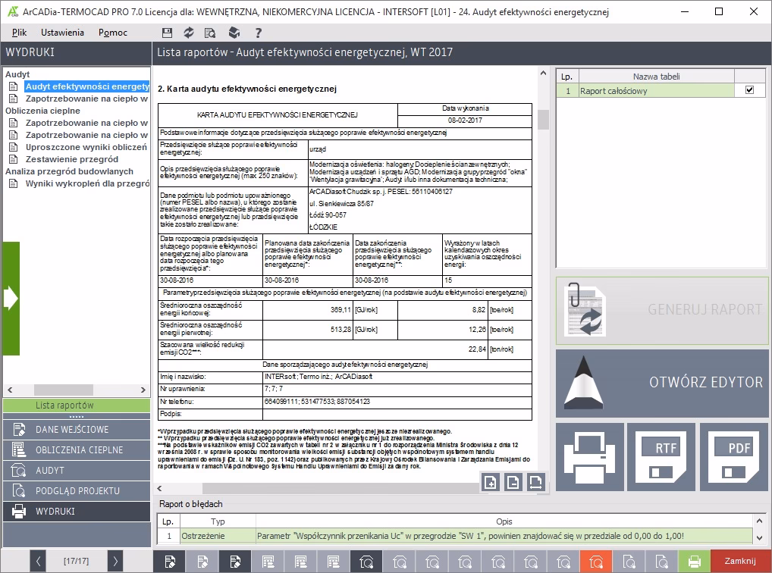Image resolution: width=772 pixels, height=573 pixels.
Task: Click the orange highlighted icon in bottom bar
Action: [598, 562]
